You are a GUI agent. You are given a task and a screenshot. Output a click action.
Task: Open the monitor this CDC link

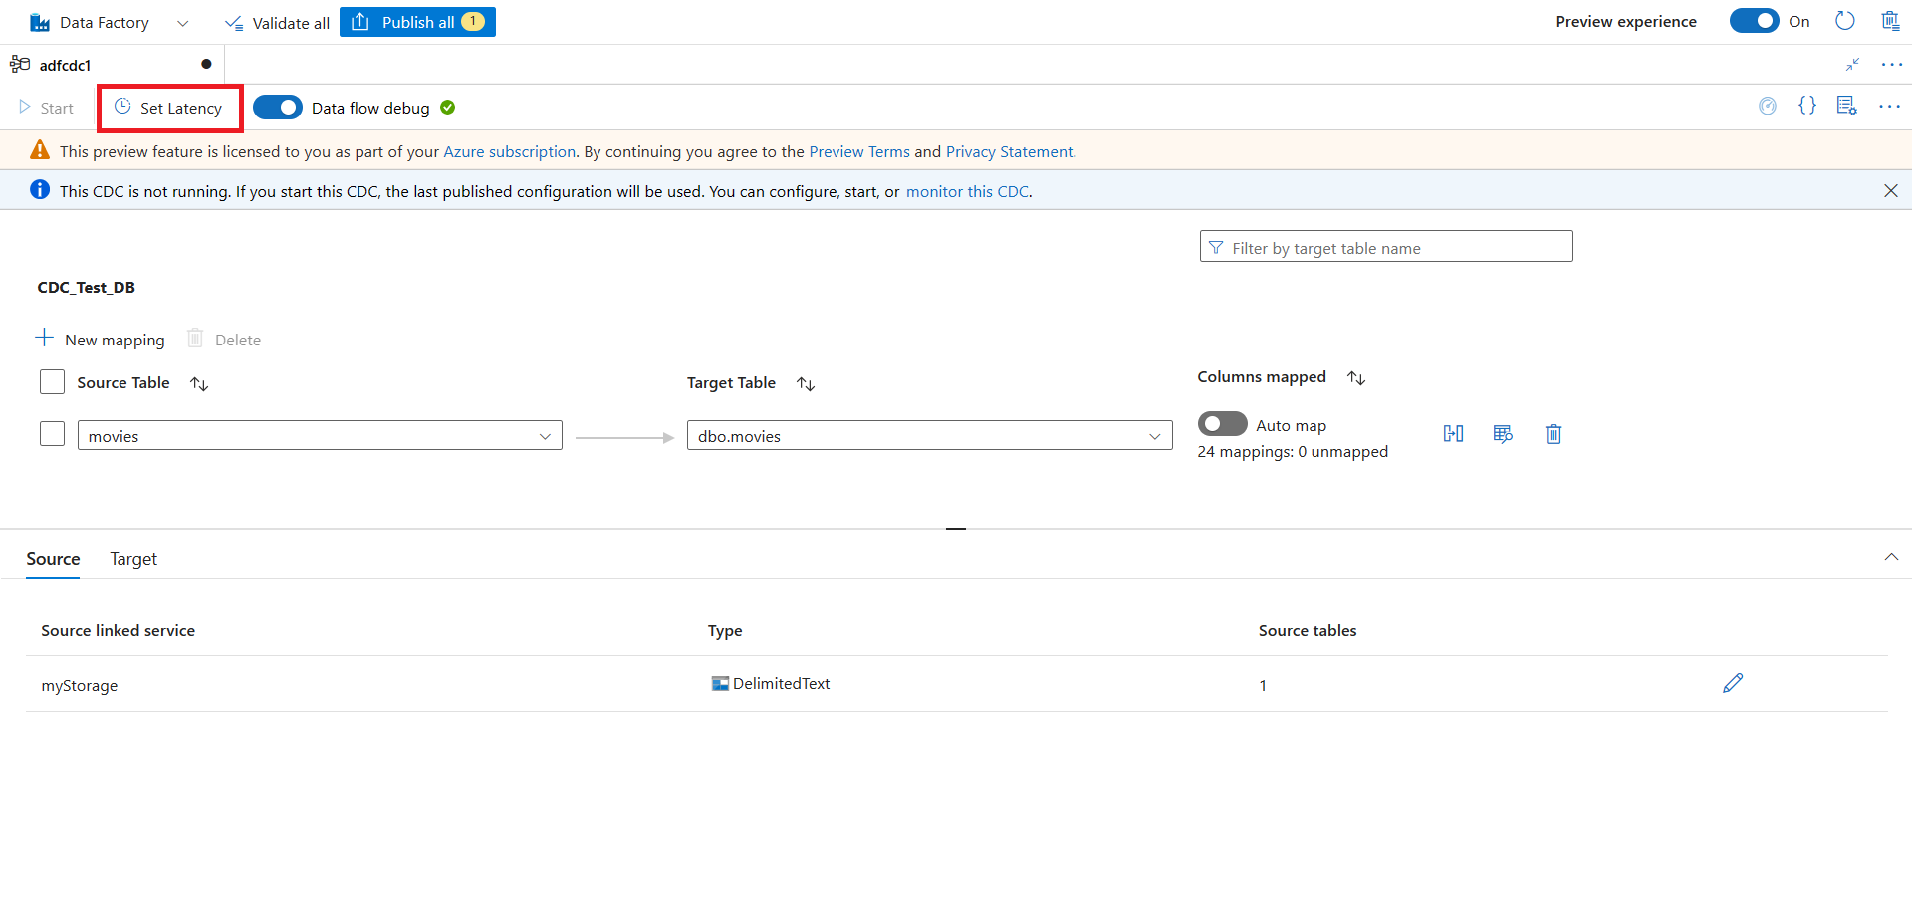coord(966,191)
